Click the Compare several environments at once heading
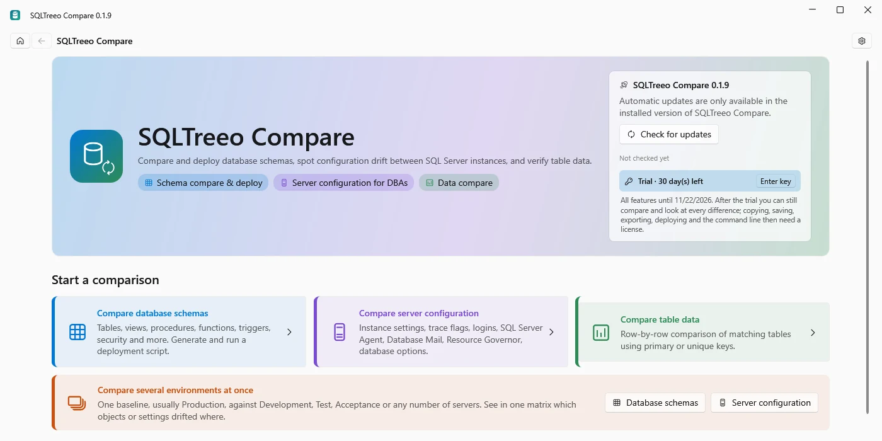The width and height of the screenshot is (882, 441). 175,390
